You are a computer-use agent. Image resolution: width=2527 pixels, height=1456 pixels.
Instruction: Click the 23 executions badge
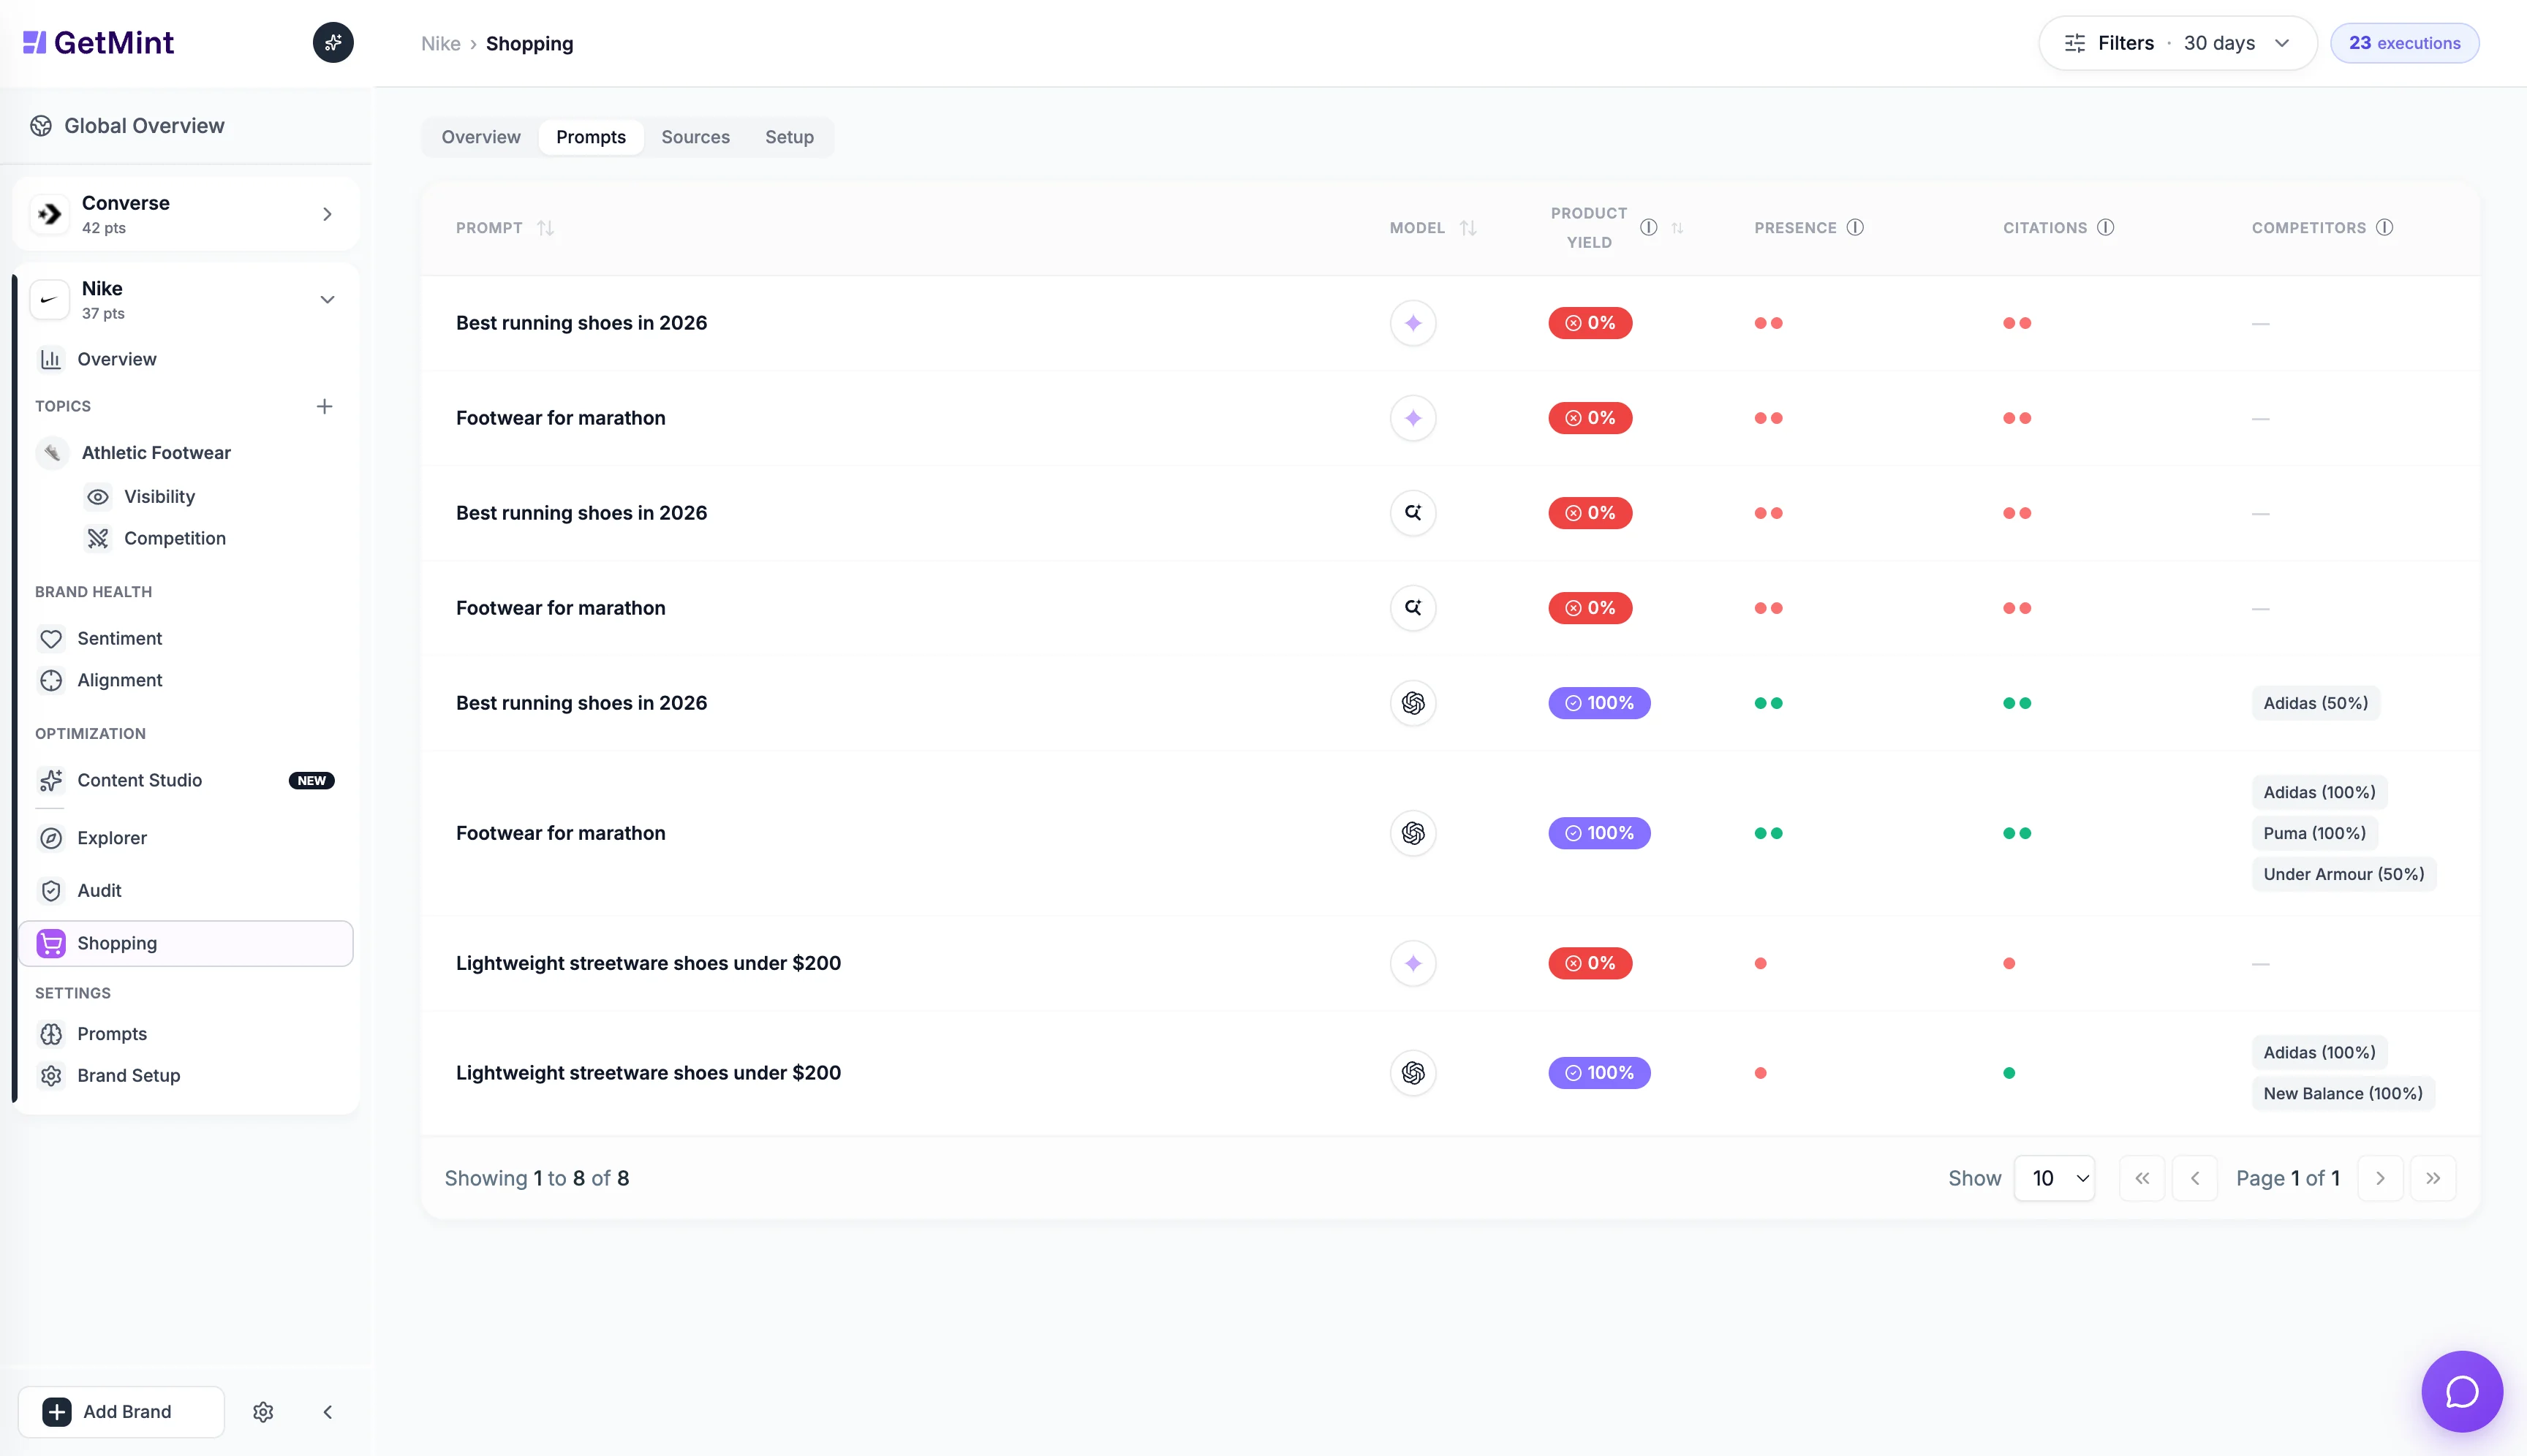click(2405, 43)
